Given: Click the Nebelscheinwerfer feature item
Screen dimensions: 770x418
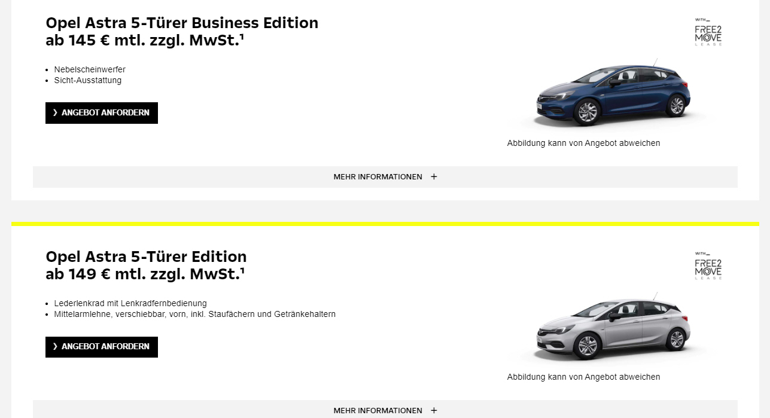Looking at the screenshot, I should (90, 69).
